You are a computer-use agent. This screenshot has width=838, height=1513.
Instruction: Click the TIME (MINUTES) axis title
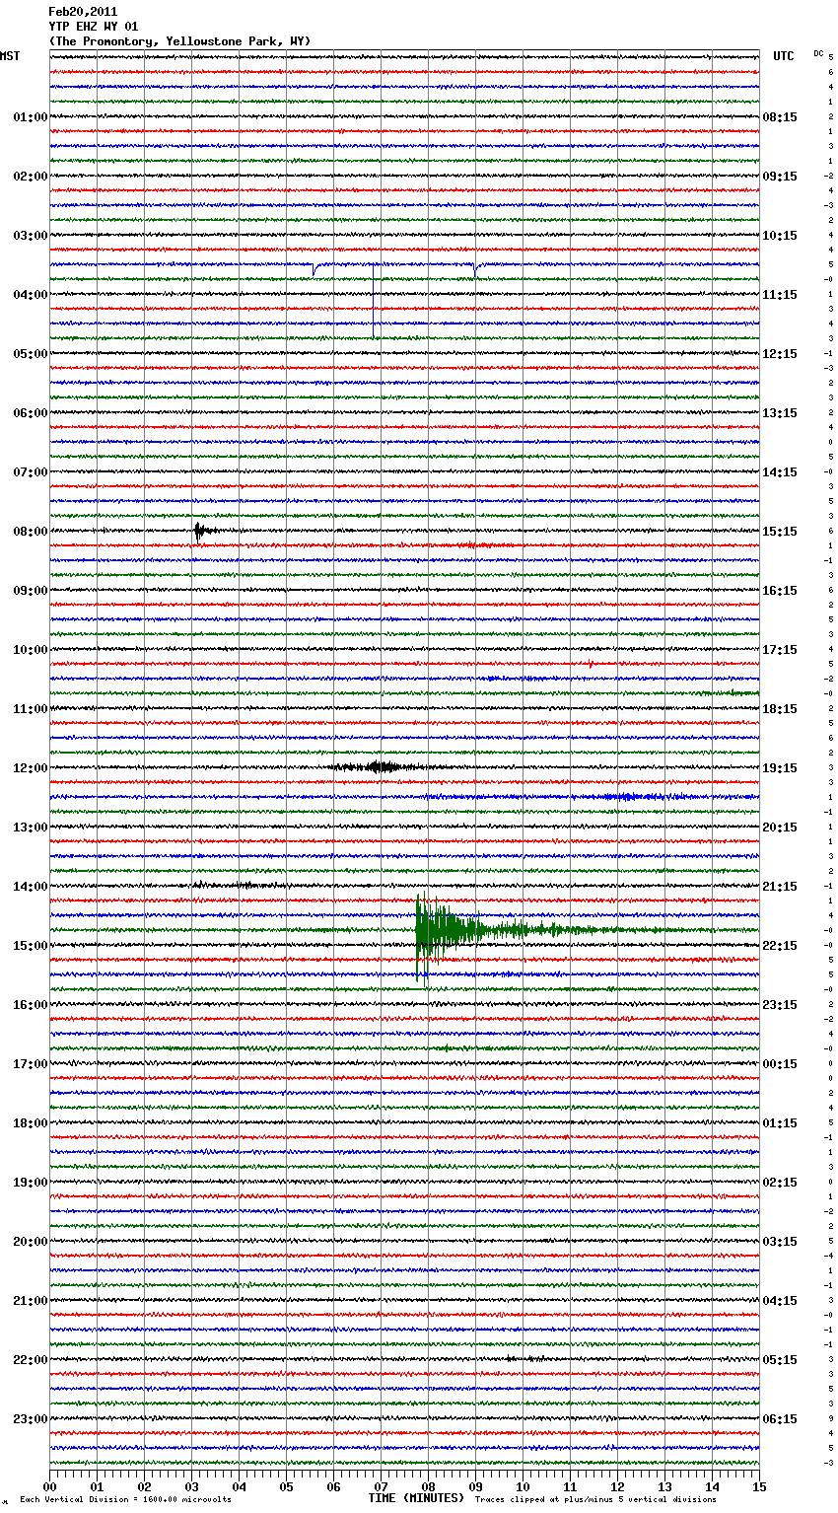click(x=416, y=1498)
